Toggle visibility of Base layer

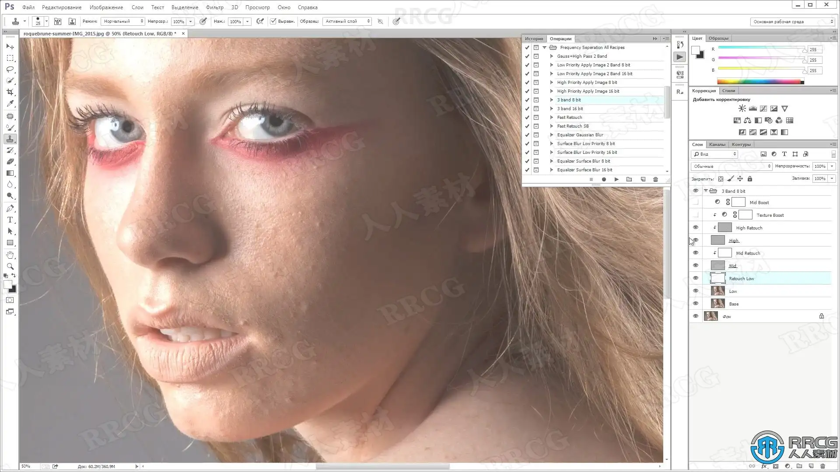pos(696,304)
